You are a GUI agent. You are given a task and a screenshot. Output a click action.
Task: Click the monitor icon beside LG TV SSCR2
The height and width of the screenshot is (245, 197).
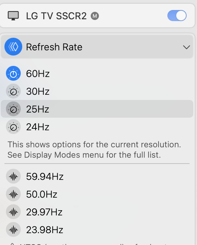click(x=13, y=16)
